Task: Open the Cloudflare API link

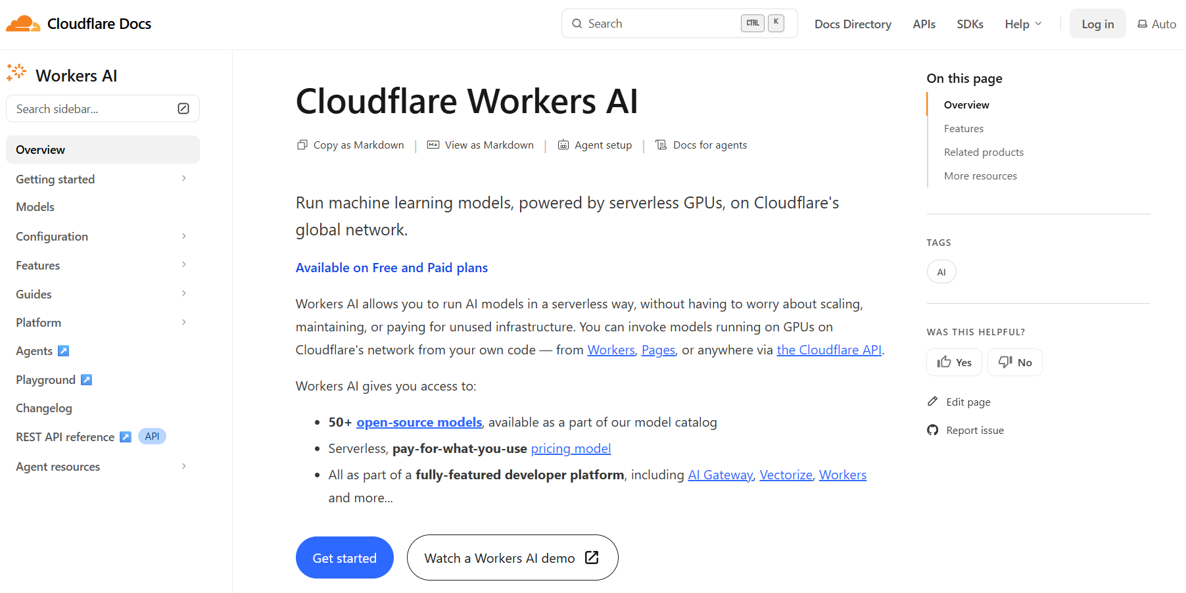Action: pos(829,350)
